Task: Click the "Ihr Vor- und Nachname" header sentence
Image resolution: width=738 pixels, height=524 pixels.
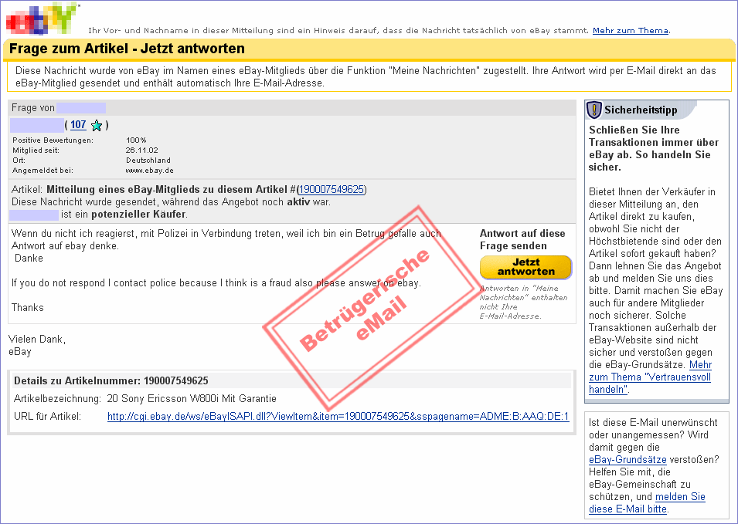Action: click(x=338, y=31)
